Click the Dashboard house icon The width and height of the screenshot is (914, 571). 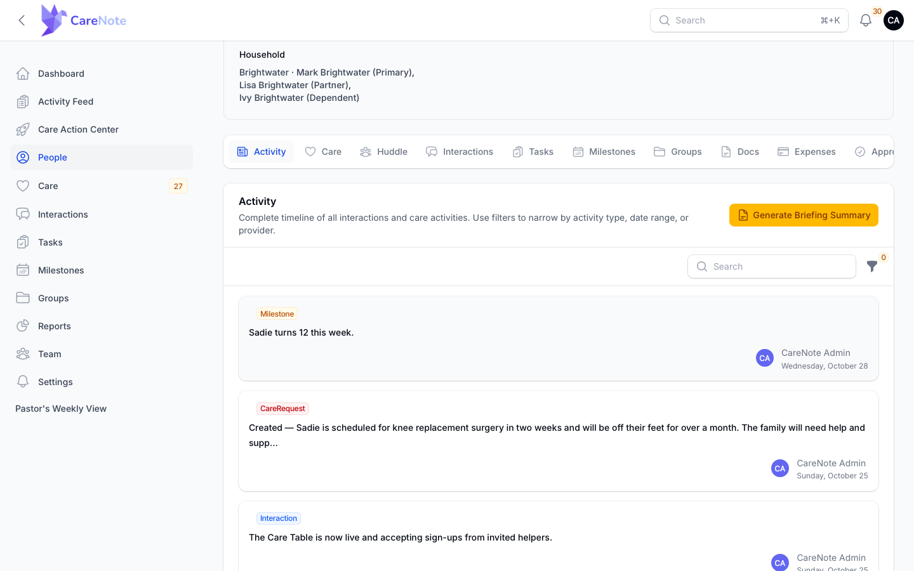[23, 74]
